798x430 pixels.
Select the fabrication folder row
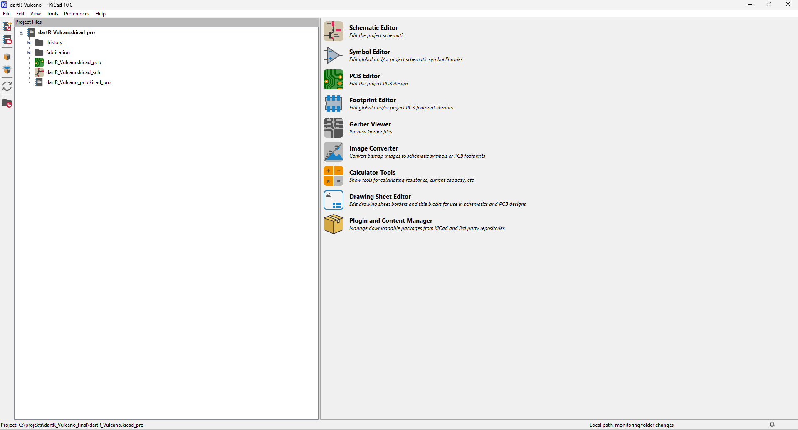pos(58,52)
